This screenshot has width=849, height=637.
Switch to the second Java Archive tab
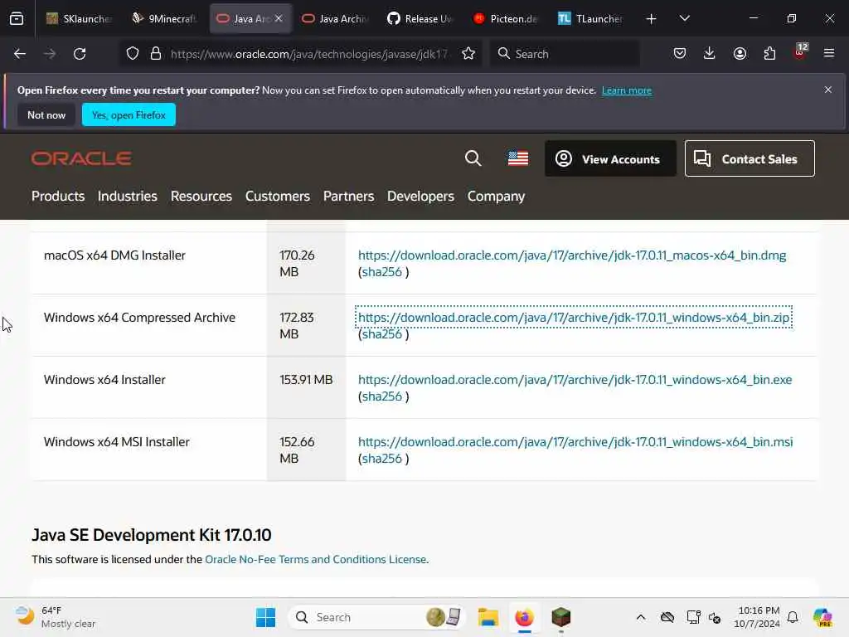coord(336,18)
